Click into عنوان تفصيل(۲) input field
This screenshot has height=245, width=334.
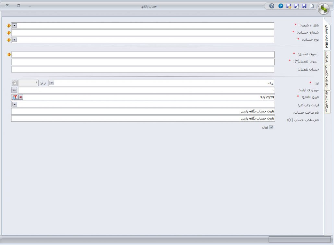tap(143, 62)
